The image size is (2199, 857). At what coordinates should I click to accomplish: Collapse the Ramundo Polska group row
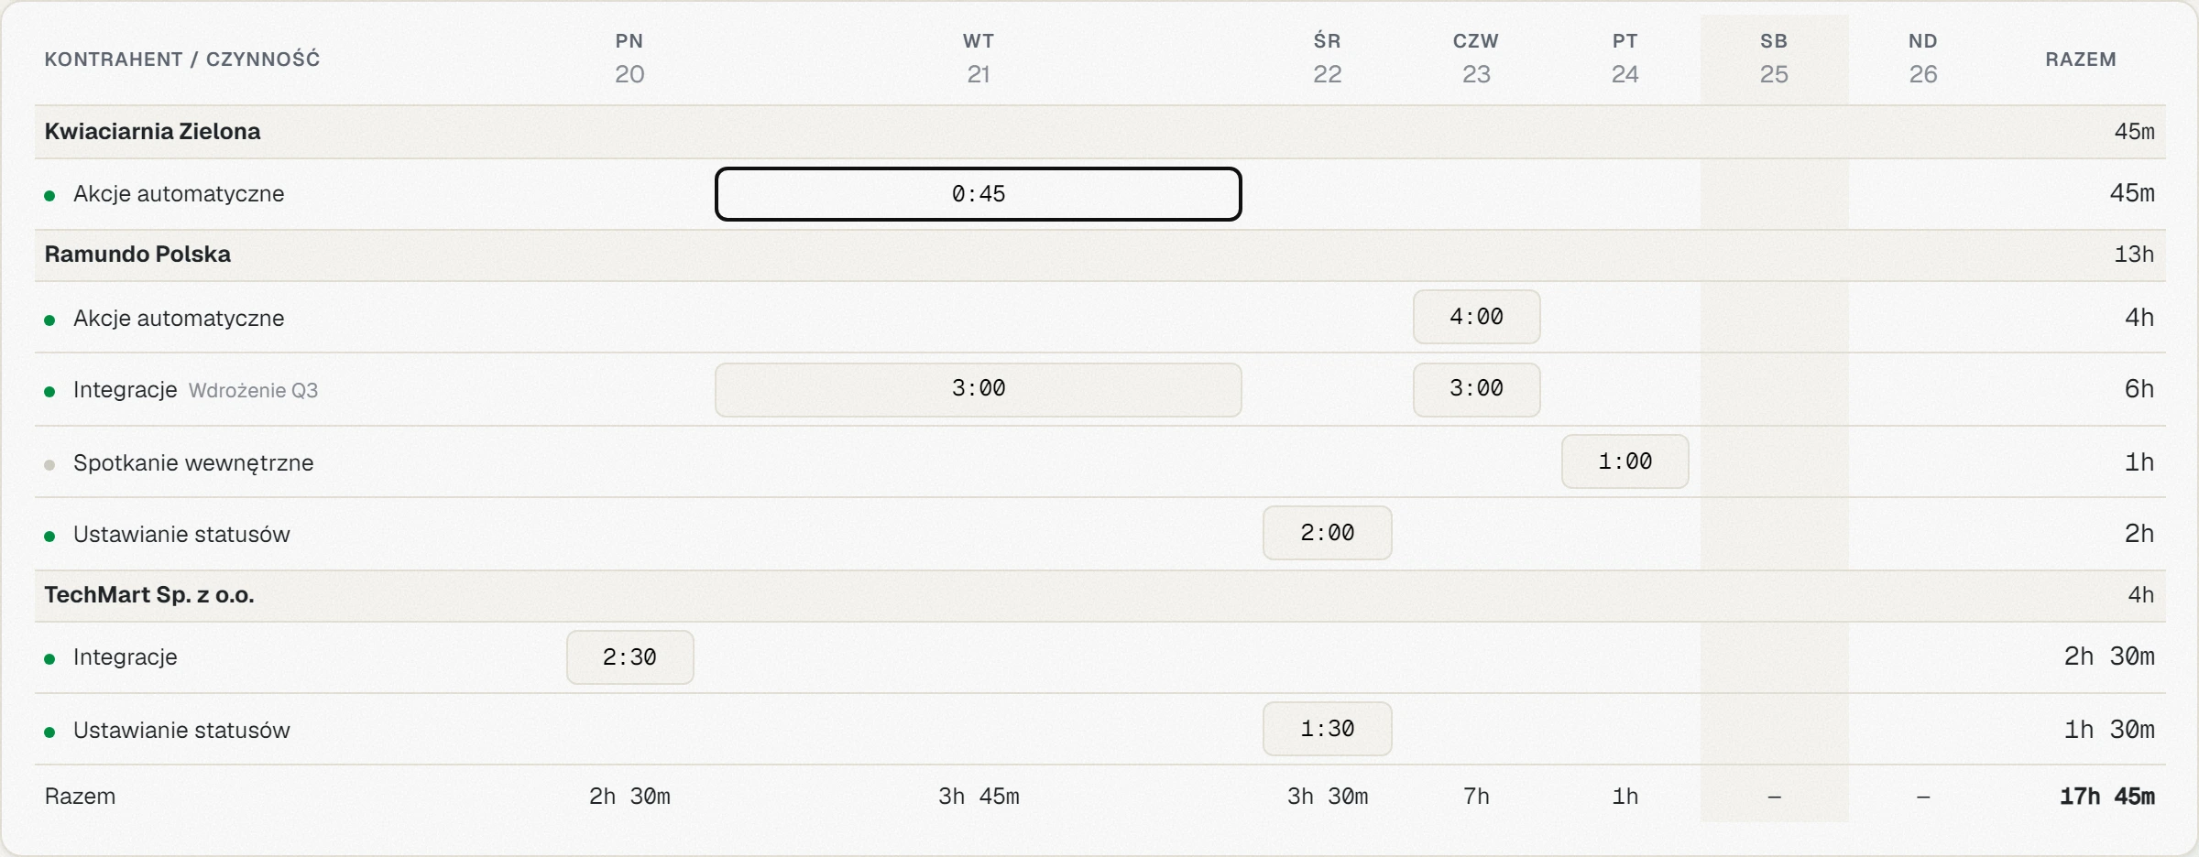[x=1099, y=255]
